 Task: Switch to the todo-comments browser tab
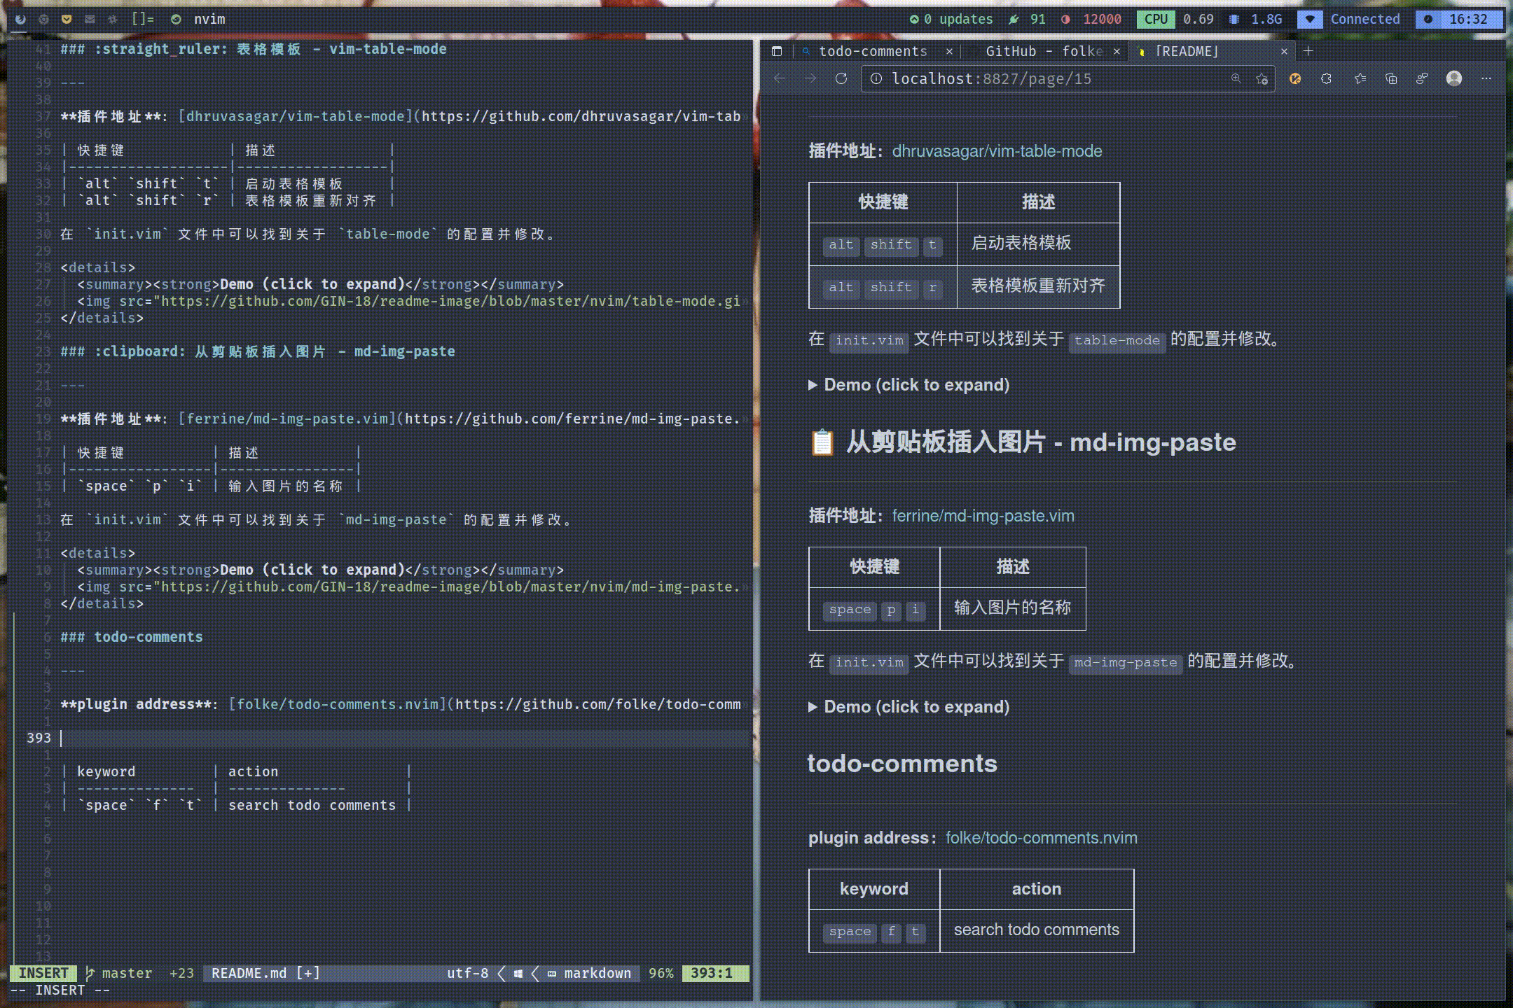pyautogui.click(x=873, y=51)
